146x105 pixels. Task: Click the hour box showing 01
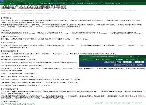click(x=127, y=62)
